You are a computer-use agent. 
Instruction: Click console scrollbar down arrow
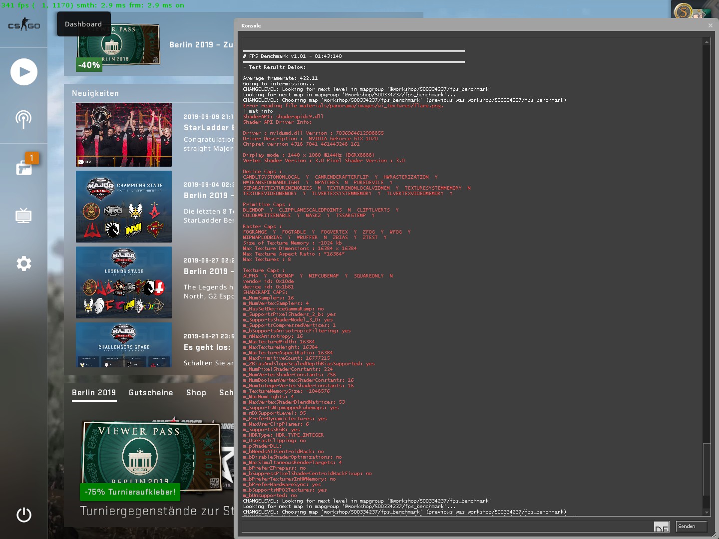pos(707,513)
